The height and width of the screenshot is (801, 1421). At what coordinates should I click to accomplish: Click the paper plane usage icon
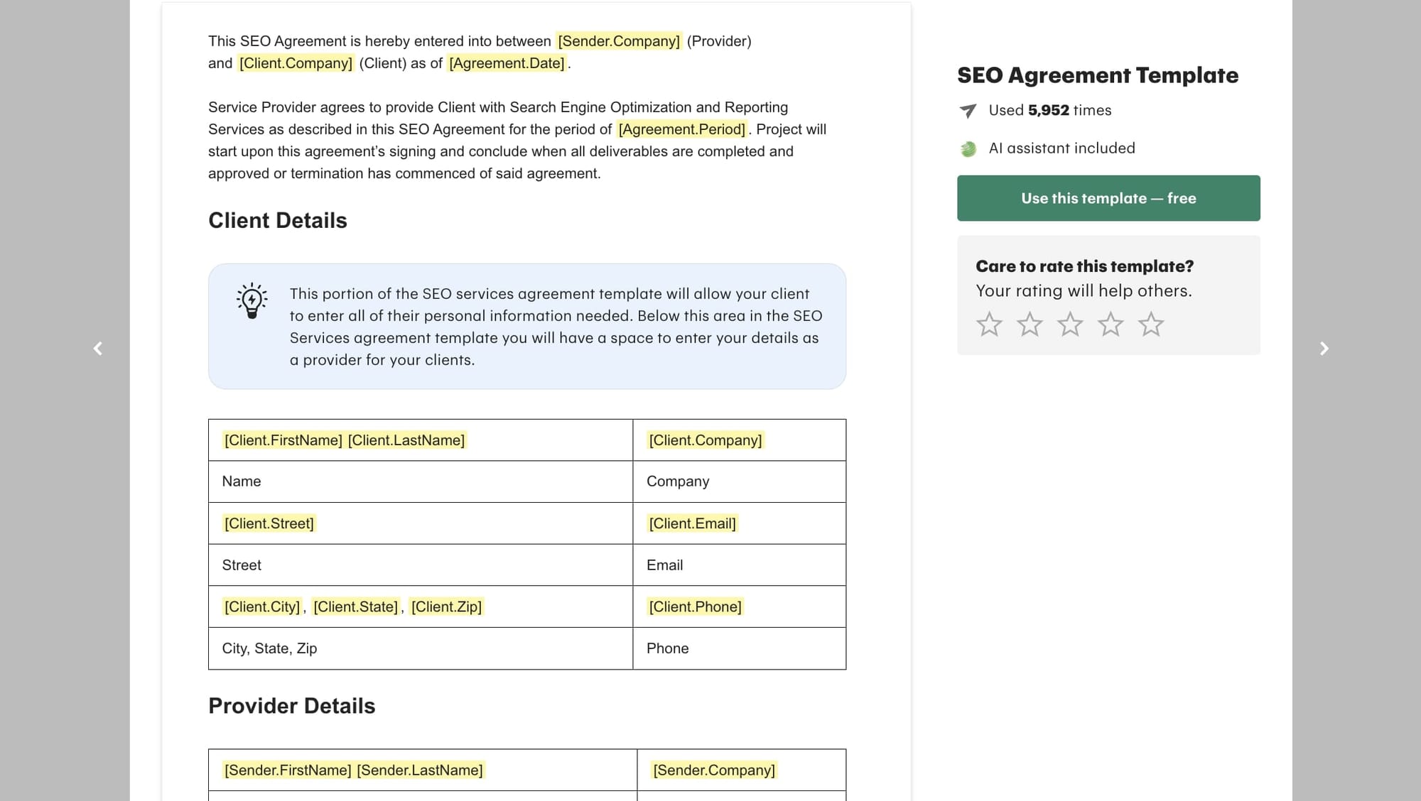point(968,111)
